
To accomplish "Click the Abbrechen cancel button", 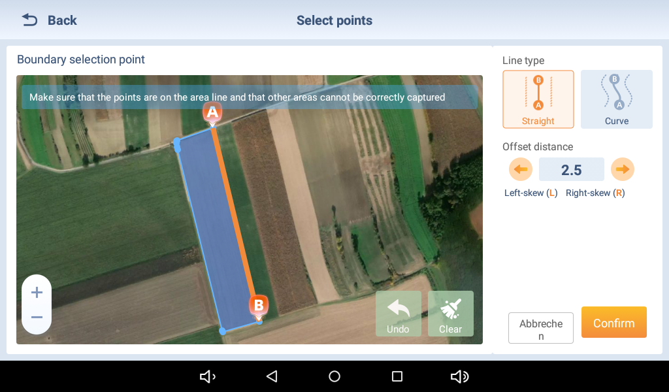I will [x=540, y=328].
